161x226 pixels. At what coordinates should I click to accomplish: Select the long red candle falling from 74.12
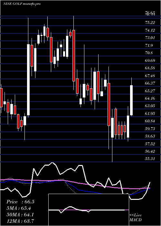[x=74, y=56]
